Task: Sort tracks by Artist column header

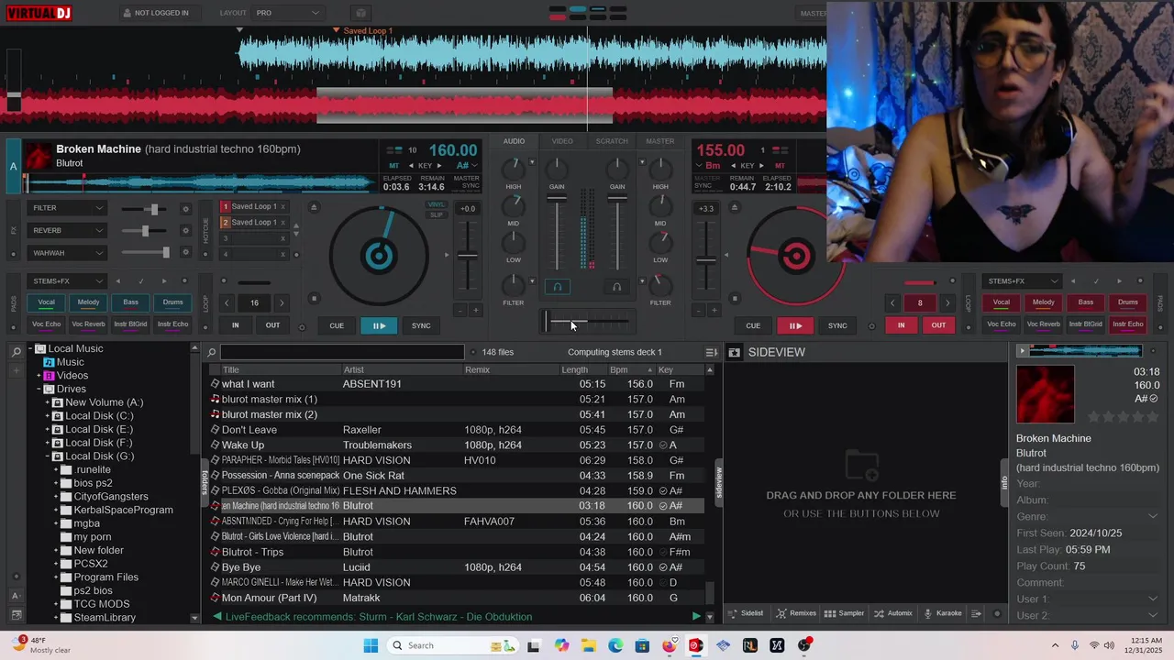Action: (354, 369)
